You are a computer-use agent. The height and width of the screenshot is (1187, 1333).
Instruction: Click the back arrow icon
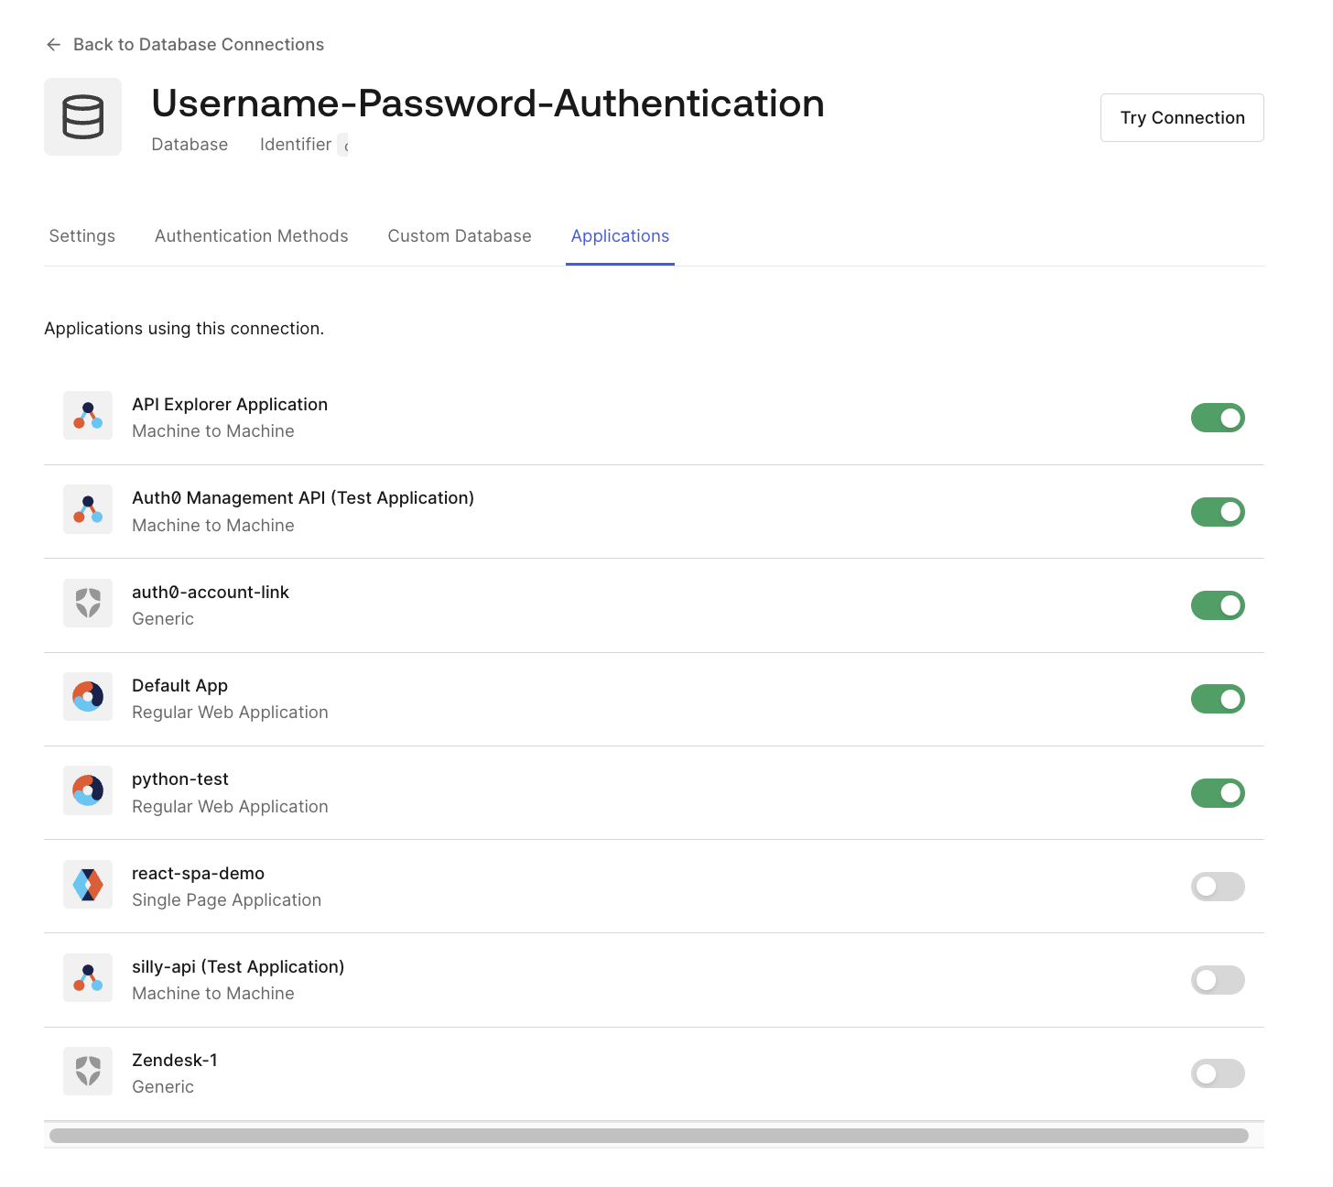point(54,45)
